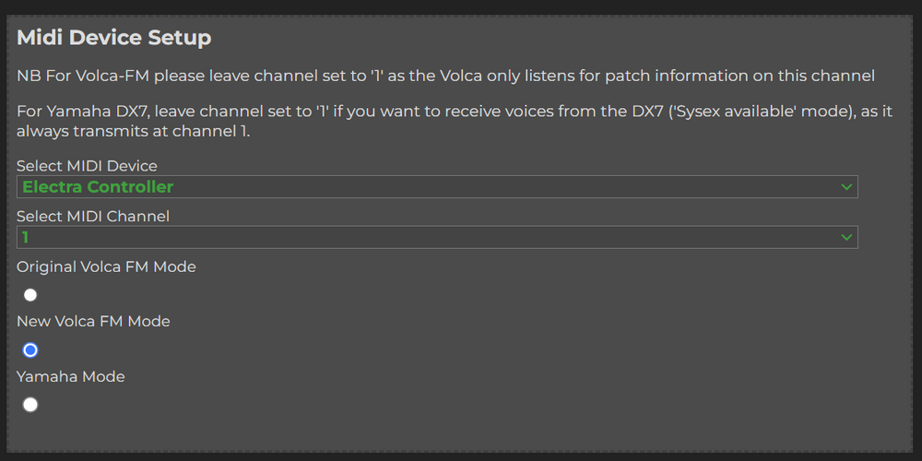Click the middle of the MIDI Channel select box
Image resolution: width=922 pixels, height=461 pixels.
point(437,238)
